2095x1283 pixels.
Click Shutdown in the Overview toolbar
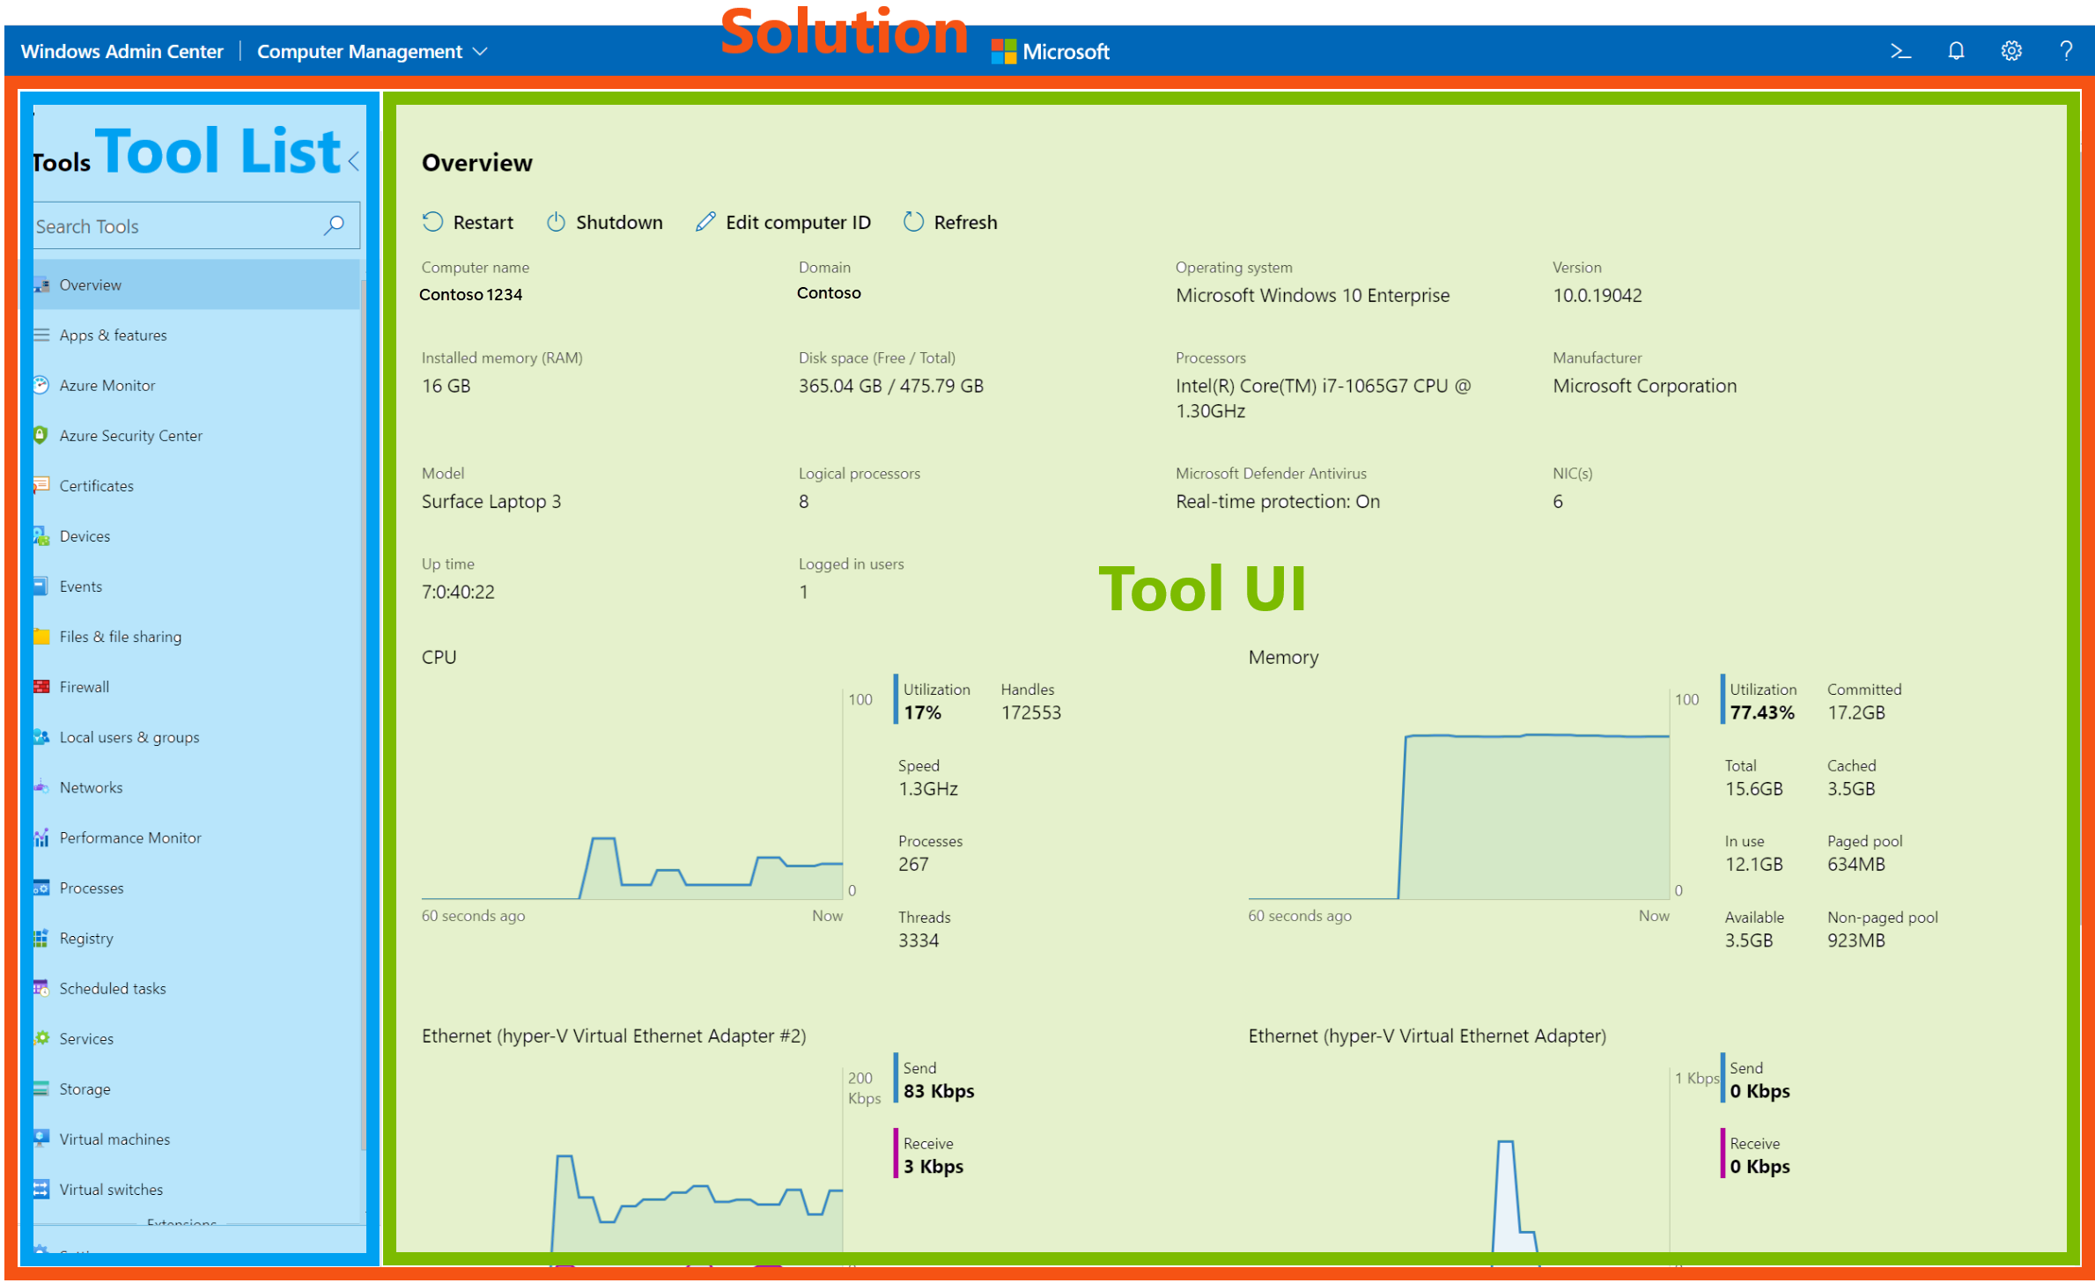point(605,222)
